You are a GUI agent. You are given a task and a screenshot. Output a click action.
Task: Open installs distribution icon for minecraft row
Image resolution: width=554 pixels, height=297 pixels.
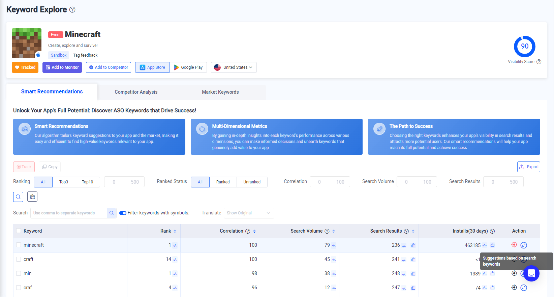(493, 245)
